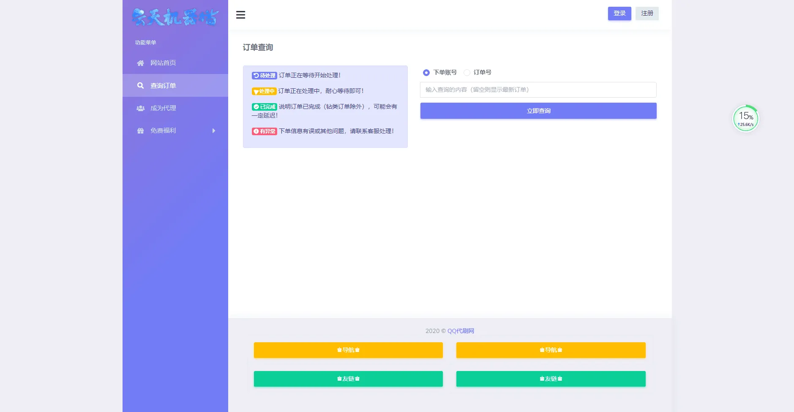Click the site logo in sidebar
This screenshot has width=794, height=412.
coord(175,17)
